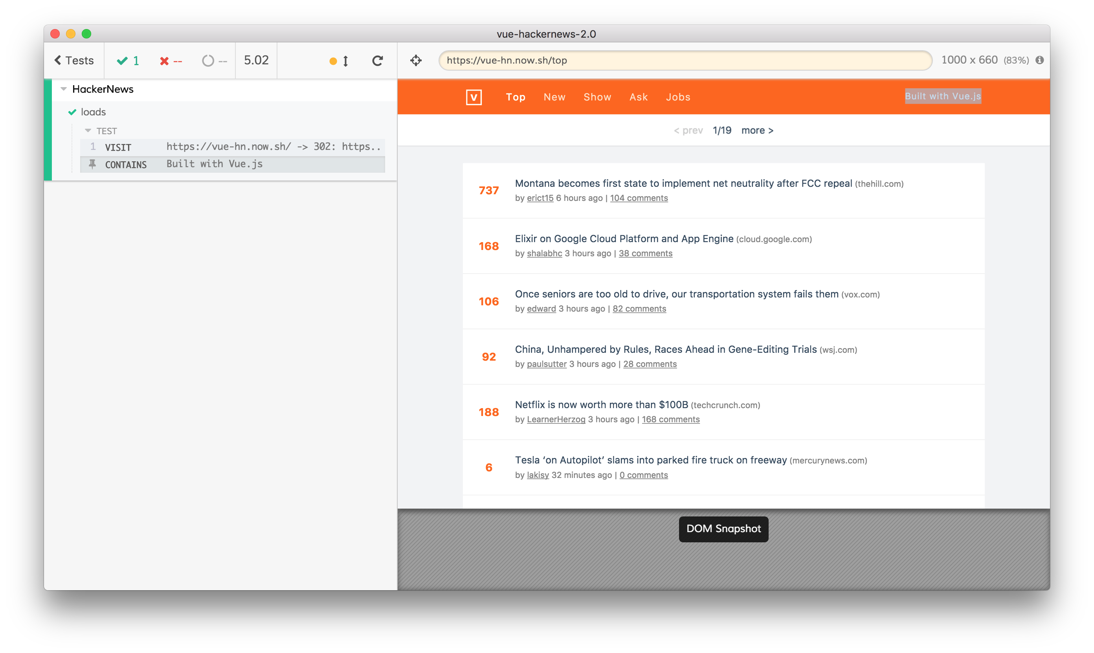Viewport: 1094px width, 653px height.
Task: Open the selector playground crosshair icon
Action: tap(416, 60)
